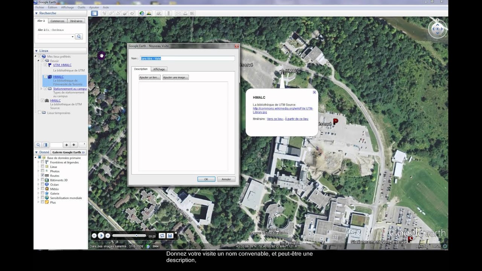Image resolution: width=482 pixels, height=271 pixels.
Task: Toggle the UTM, HMALC checkbox
Action: coord(46,65)
